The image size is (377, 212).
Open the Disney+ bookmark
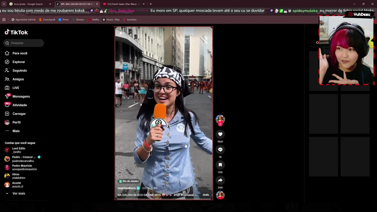pyautogui.click(x=78, y=20)
